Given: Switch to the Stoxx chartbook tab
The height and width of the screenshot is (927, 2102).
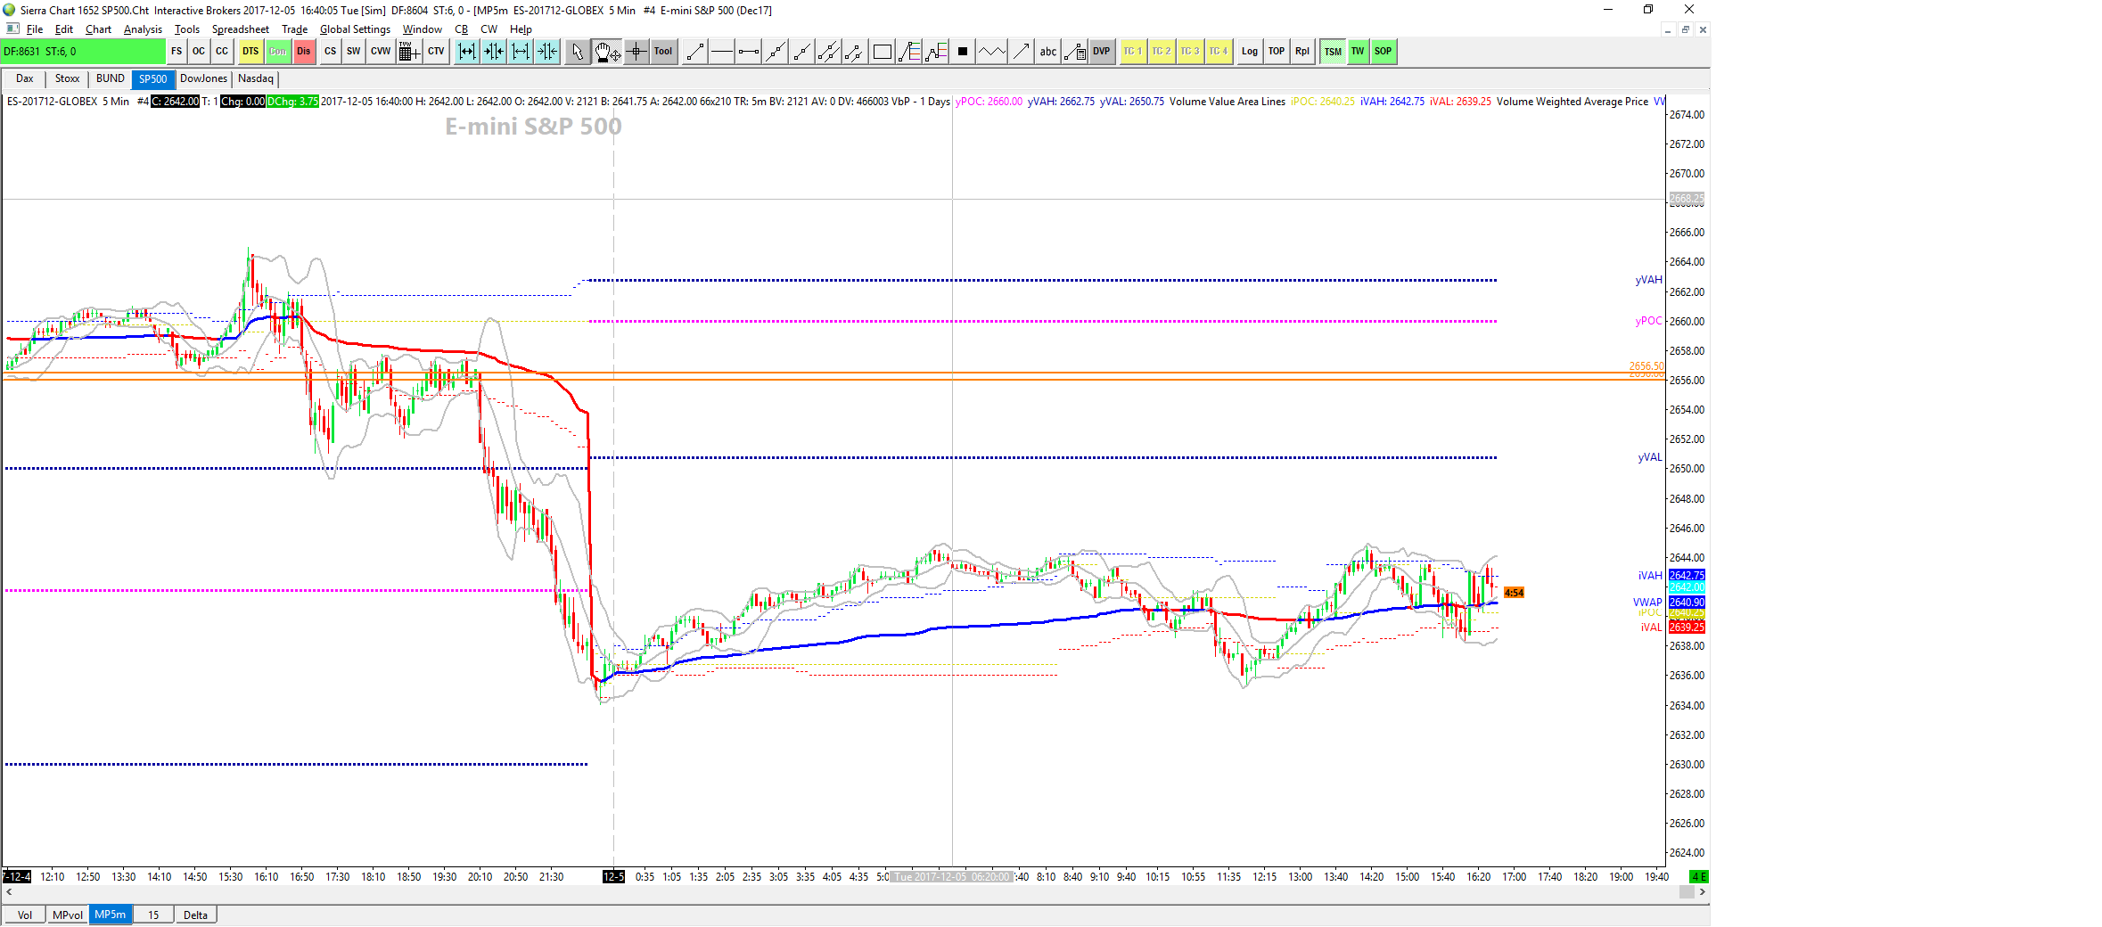Looking at the screenshot, I should 67,79.
